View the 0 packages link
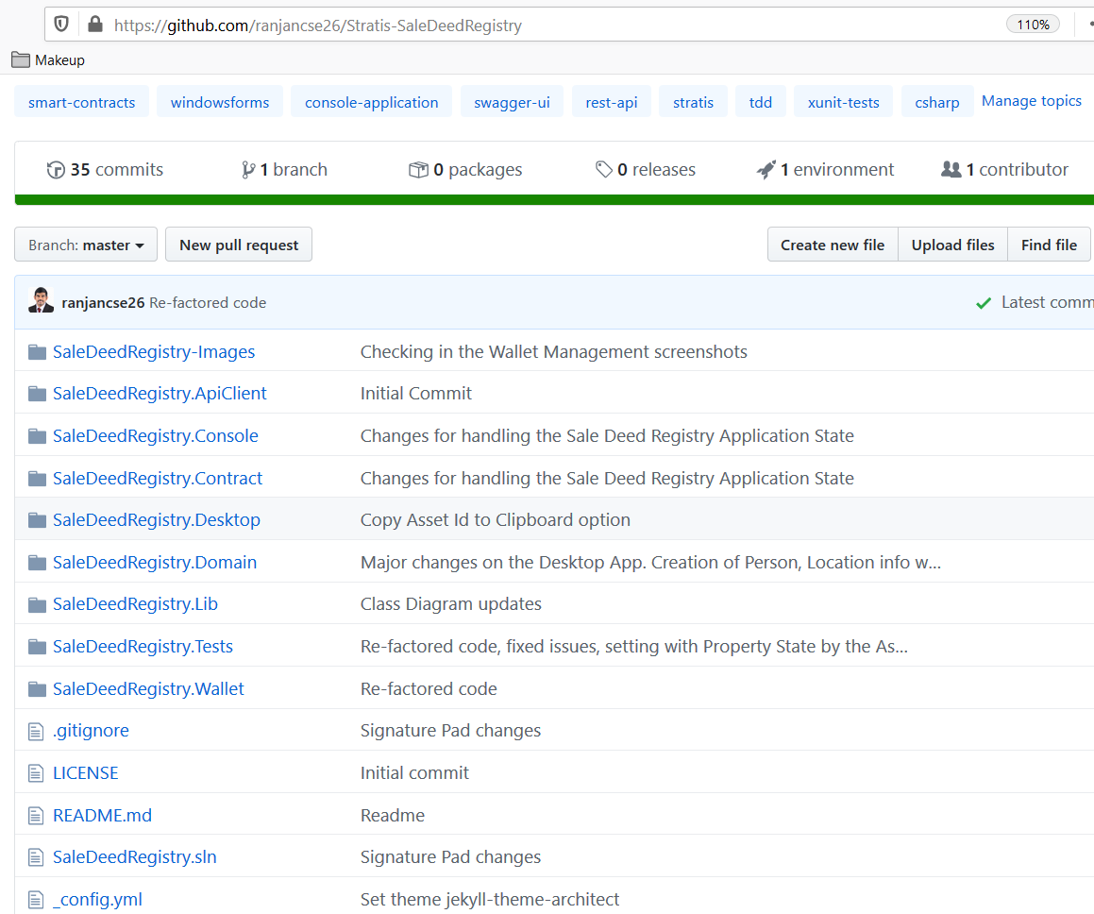This screenshot has width=1094, height=914. 465,170
